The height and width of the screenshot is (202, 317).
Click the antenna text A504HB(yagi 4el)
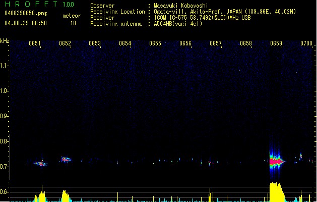[178, 24]
